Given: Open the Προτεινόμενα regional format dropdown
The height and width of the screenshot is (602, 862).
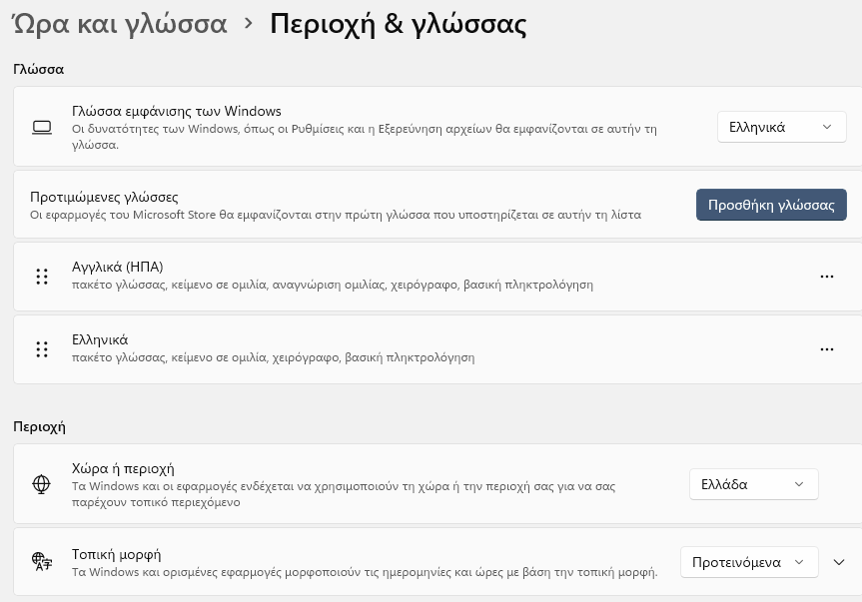Looking at the screenshot, I should (x=748, y=562).
